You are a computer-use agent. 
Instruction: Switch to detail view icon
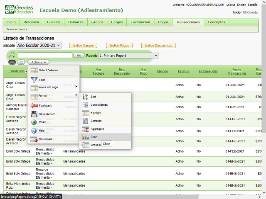coord(21,62)
